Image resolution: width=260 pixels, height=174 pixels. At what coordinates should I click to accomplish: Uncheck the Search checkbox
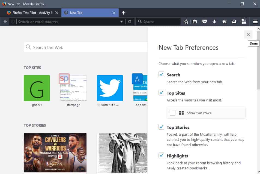pos(161,74)
